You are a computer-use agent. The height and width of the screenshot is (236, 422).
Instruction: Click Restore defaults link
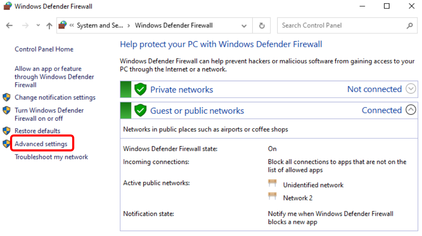tap(37, 131)
